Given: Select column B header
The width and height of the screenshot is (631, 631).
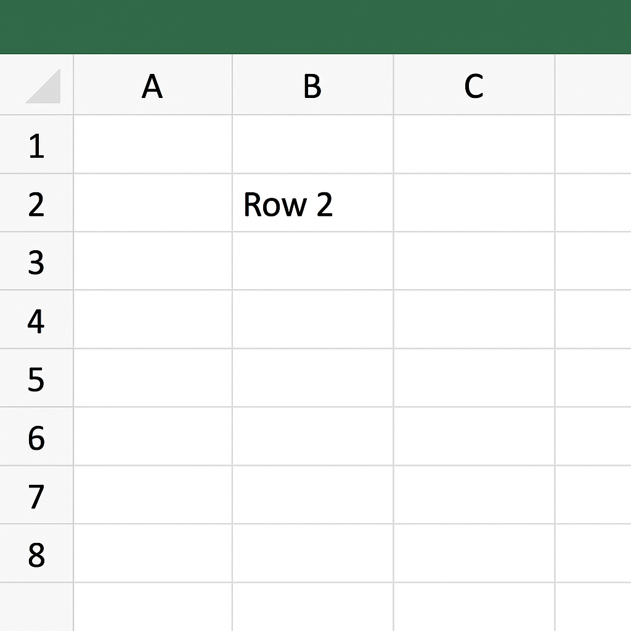Looking at the screenshot, I should 312,84.
